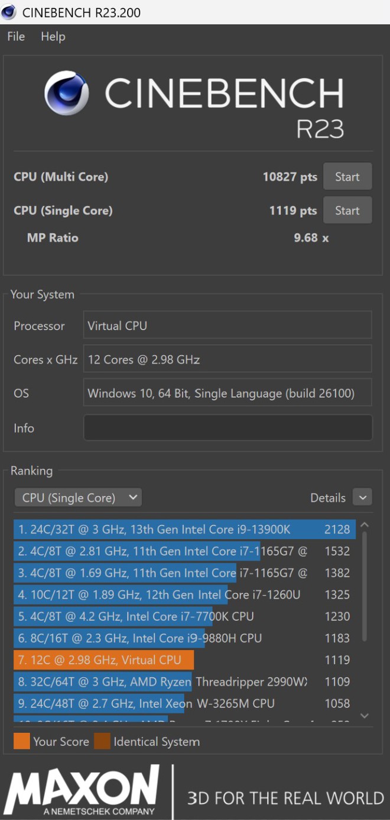The width and height of the screenshot is (390, 820).
Task: Click the empty Info text field
Action: 227,427
